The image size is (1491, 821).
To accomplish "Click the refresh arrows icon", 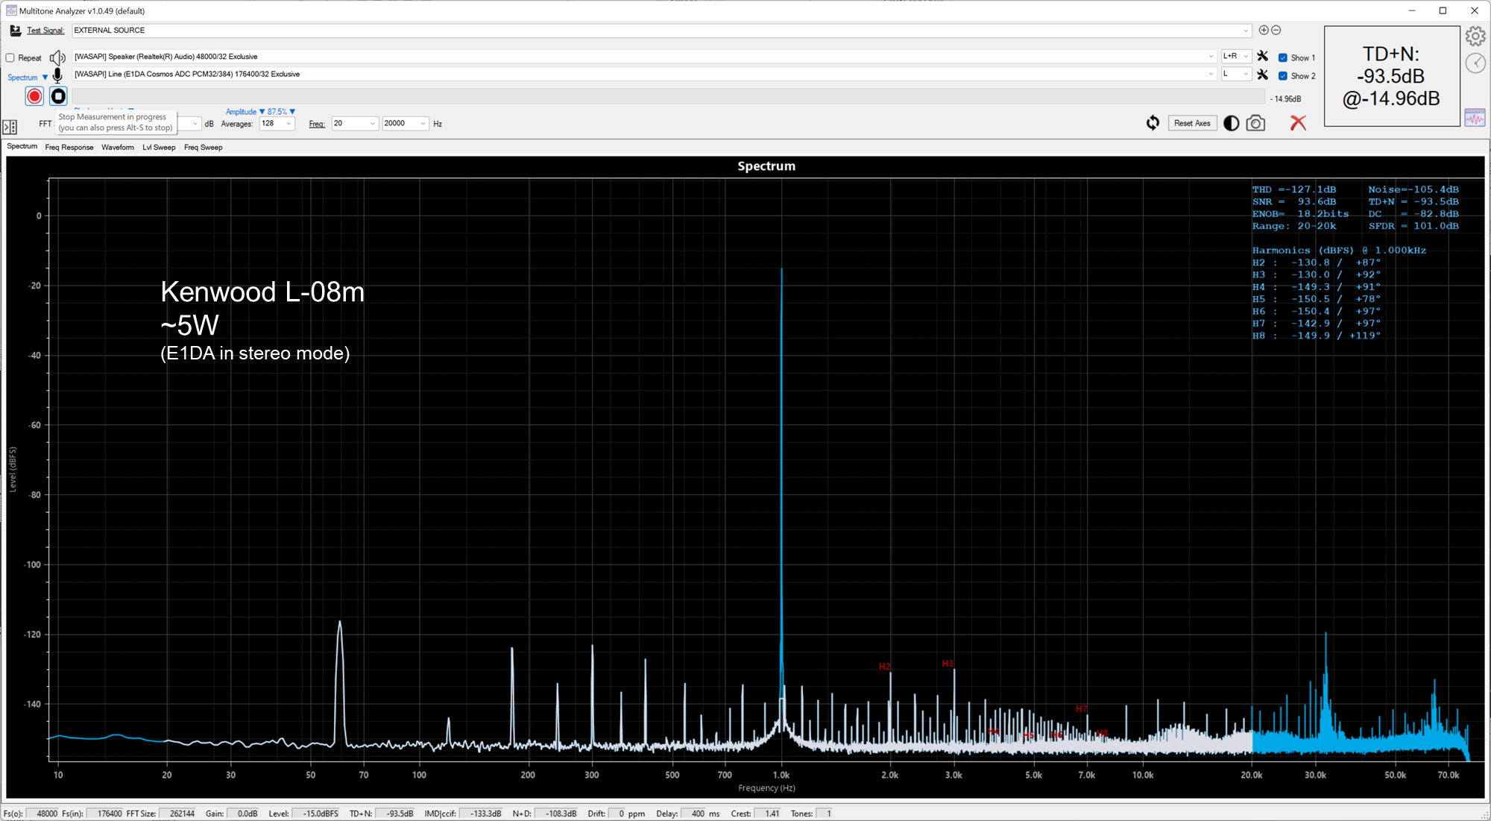I will [x=1153, y=123].
